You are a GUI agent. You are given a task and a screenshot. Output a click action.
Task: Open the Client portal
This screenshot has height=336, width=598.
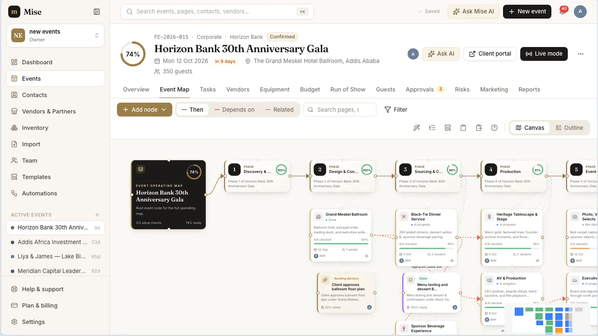pyautogui.click(x=490, y=54)
